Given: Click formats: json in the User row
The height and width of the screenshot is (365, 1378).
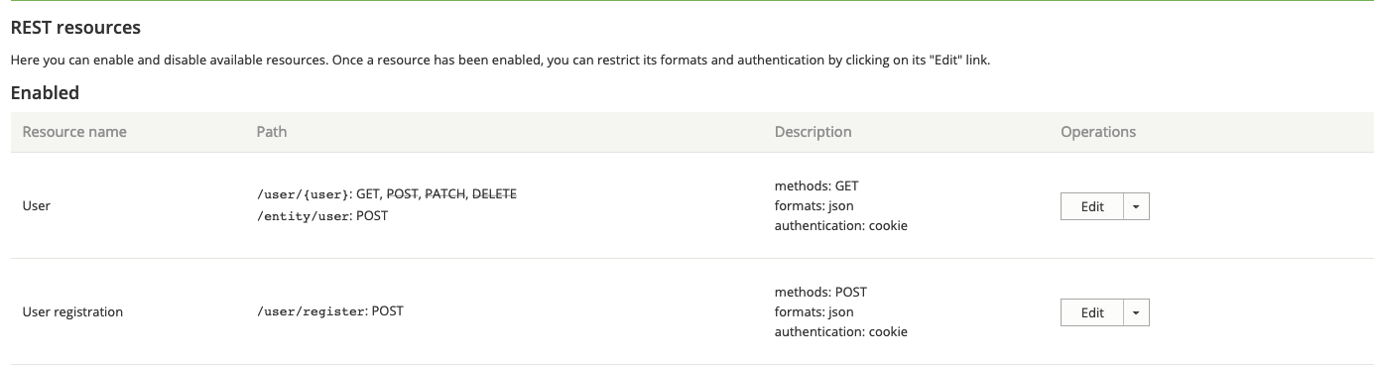Looking at the screenshot, I should pyautogui.click(x=814, y=205).
